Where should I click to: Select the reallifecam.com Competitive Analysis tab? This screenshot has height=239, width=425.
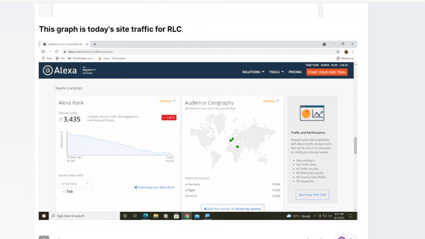[x=65, y=44]
